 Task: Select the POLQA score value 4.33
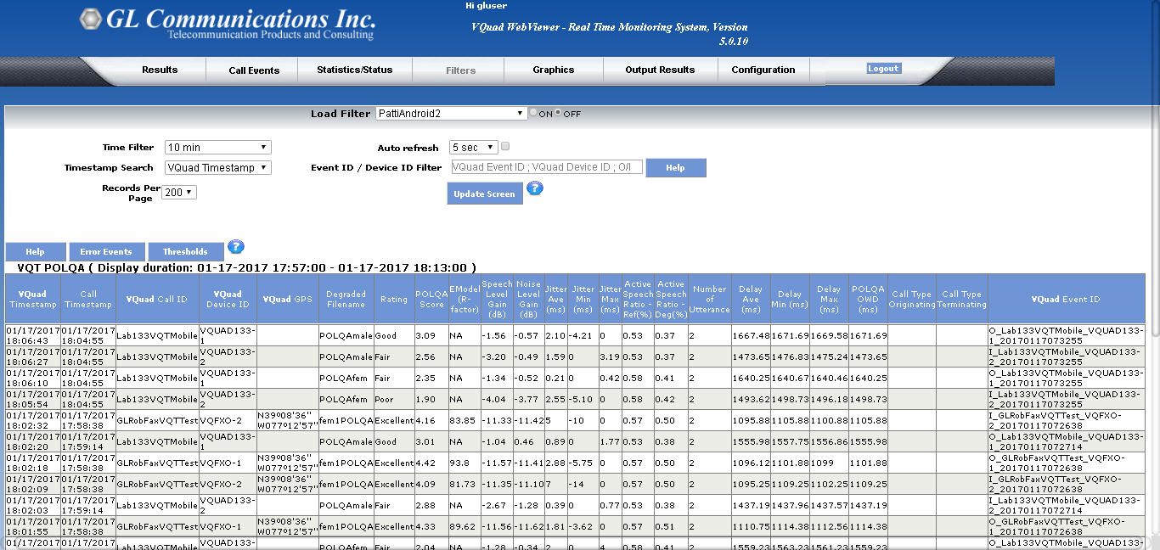click(431, 526)
